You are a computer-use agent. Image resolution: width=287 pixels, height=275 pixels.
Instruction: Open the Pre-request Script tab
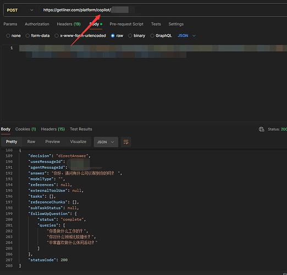pos(126,24)
